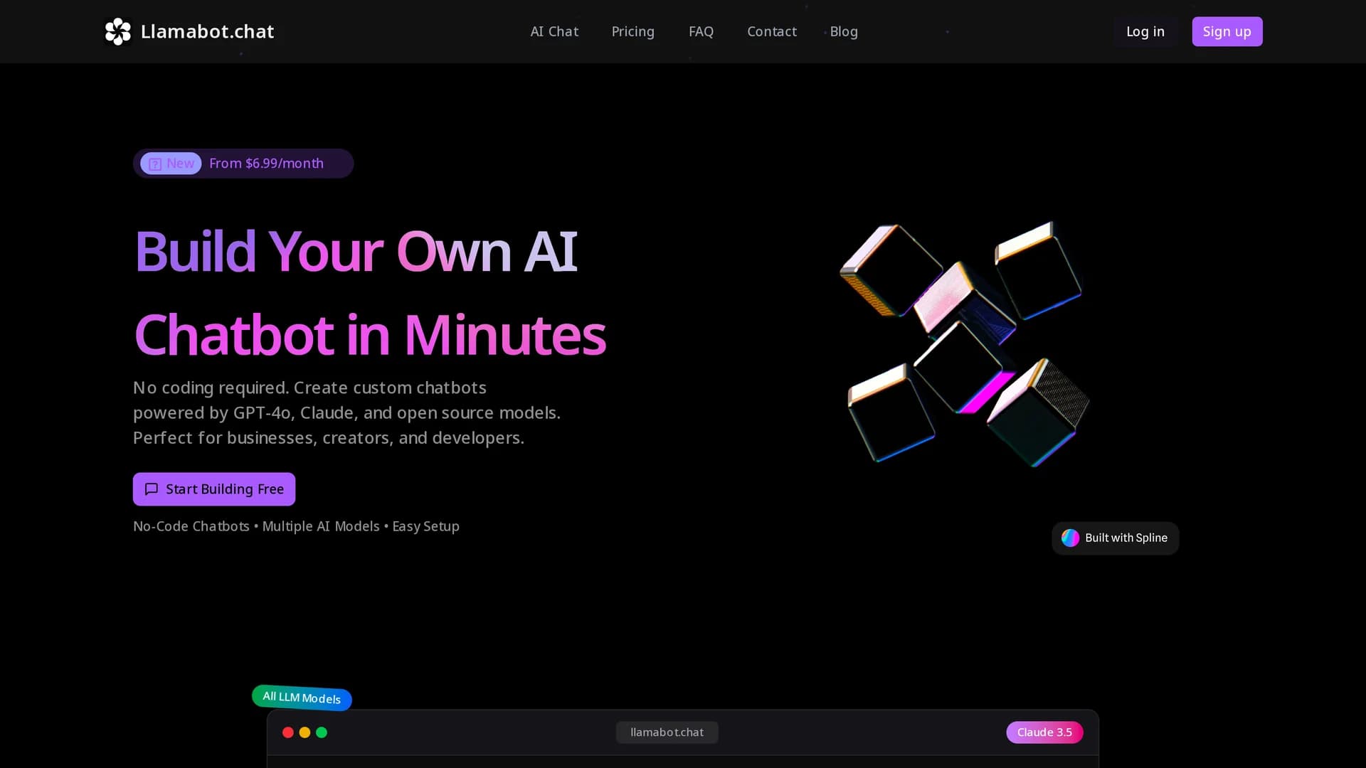This screenshot has height=768, width=1366.
Task: Click the Log in button
Action: (x=1145, y=31)
